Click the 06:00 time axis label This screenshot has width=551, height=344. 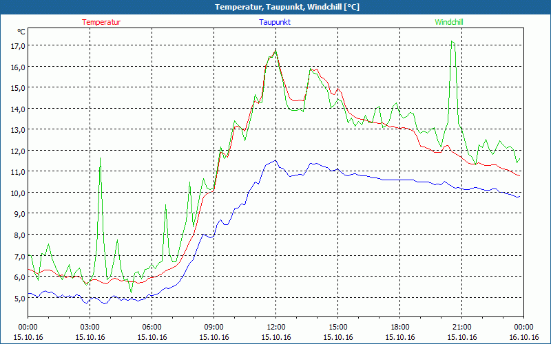click(x=152, y=327)
